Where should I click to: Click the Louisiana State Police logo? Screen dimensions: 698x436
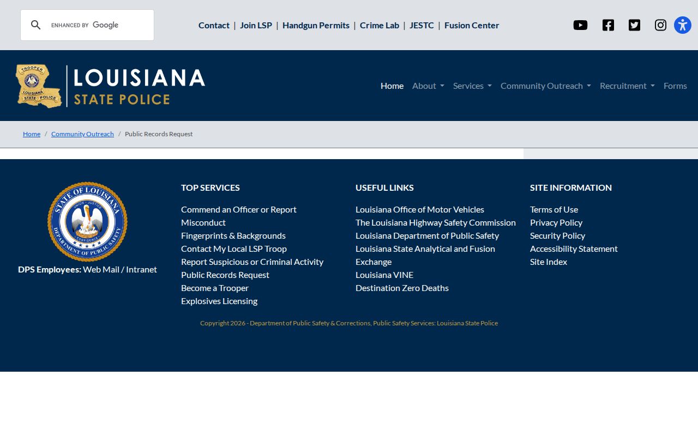click(x=111, y=86)
